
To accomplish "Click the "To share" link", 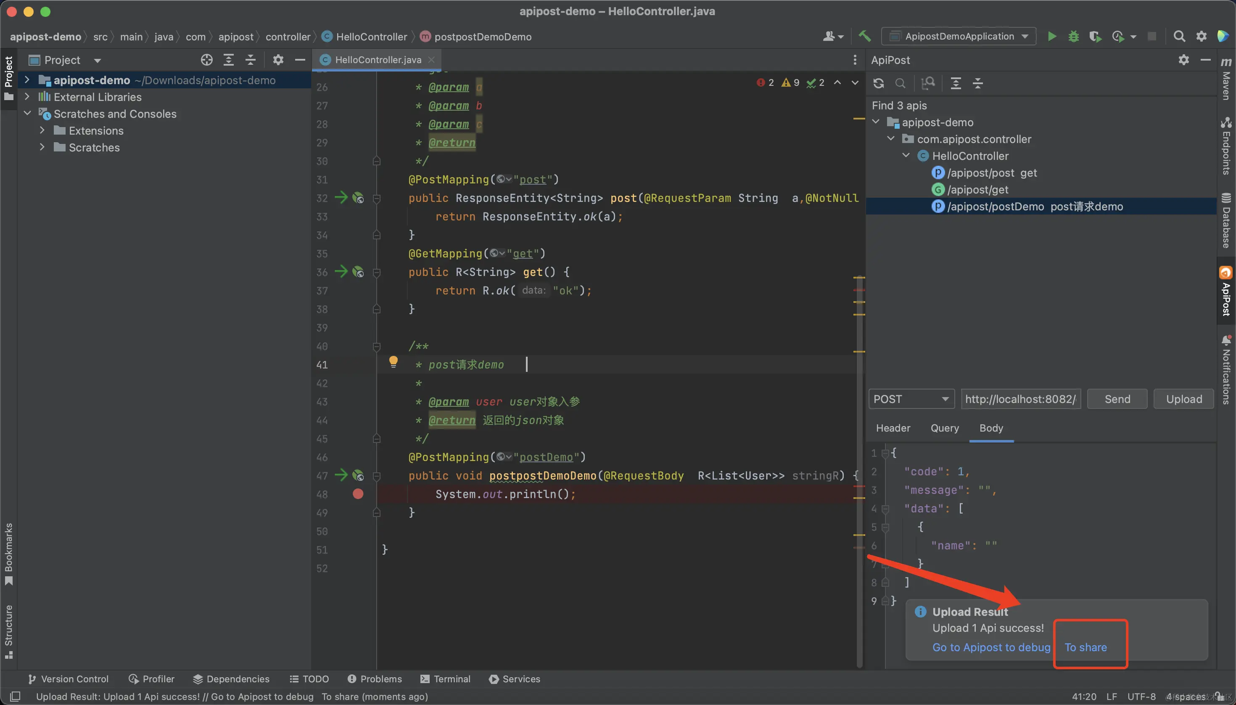I will (1085, 647).
